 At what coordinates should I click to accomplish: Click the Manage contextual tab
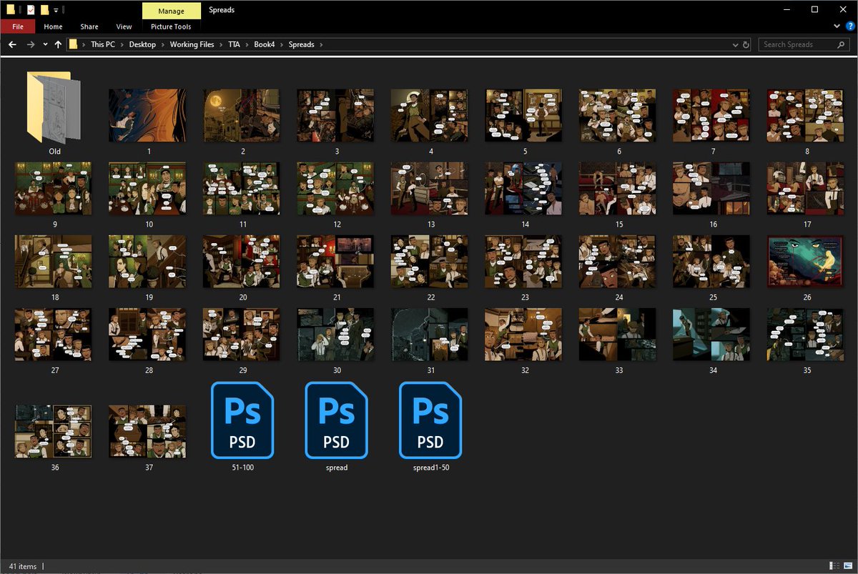(x=172, y=11)
